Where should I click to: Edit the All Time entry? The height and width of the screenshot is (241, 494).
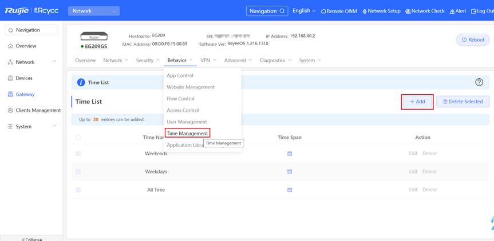tap(413, 190)
